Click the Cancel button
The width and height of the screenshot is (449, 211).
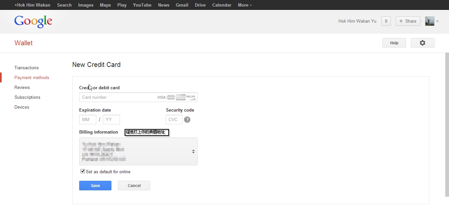[134, 185]
